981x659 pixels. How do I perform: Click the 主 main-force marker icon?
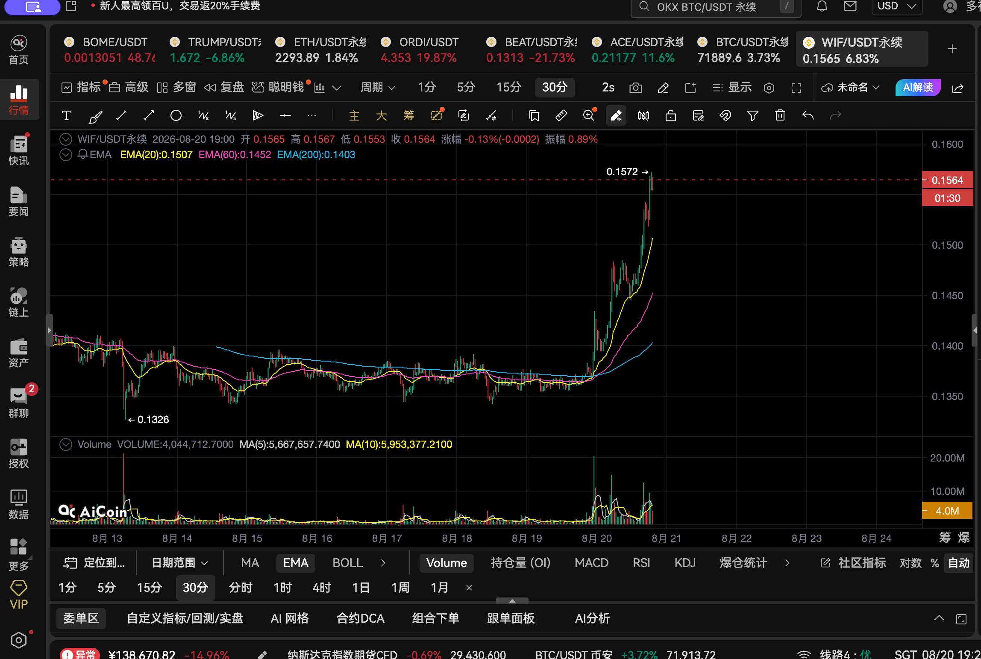pyautogui.click(x=354, y=116)
